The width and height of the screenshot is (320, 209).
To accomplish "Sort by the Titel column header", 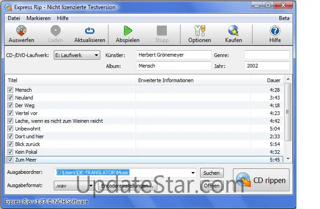I will [70, 80].
